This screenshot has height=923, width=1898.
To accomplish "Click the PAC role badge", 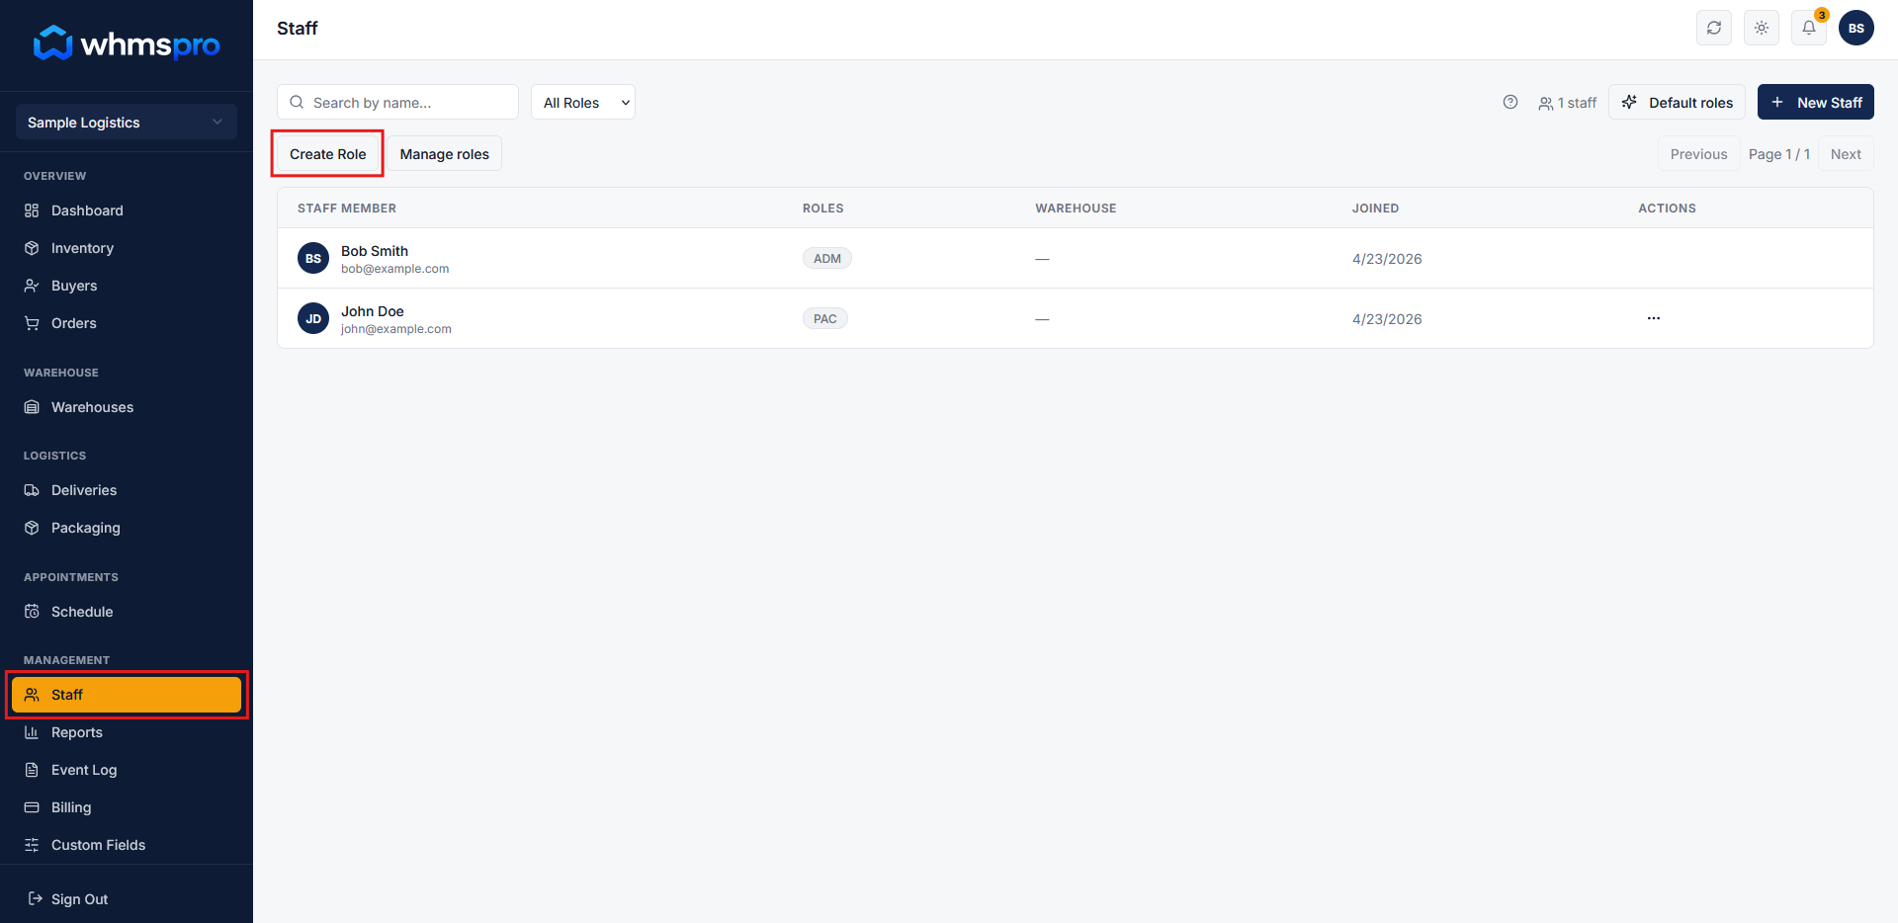I will point(825,318).
